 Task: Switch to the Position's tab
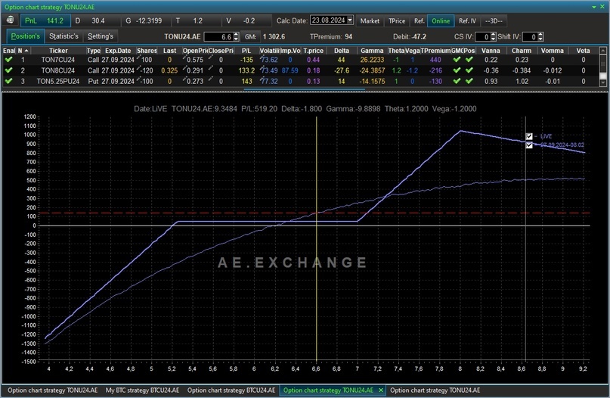[25, 36]
